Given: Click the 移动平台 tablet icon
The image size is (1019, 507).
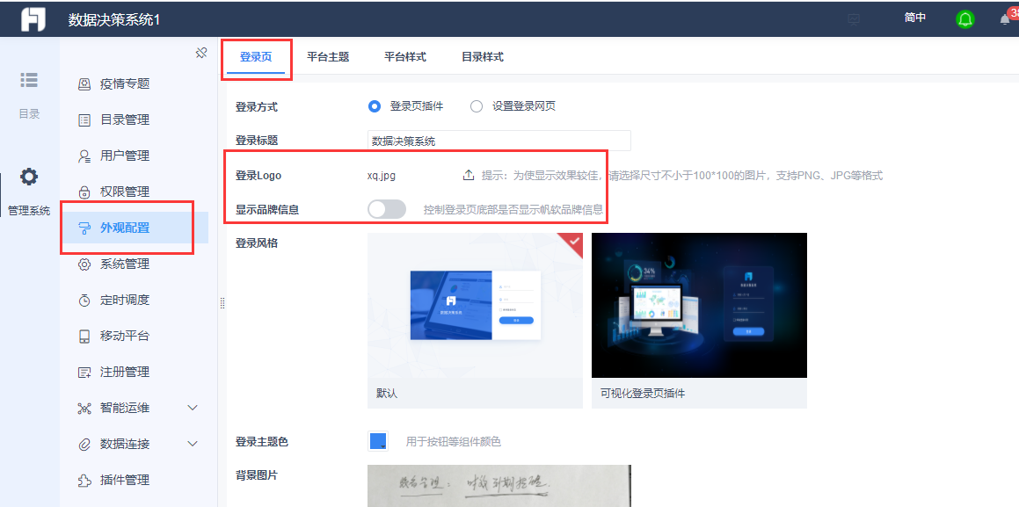Looking at the screenshot, I should (x=84, y=337).
